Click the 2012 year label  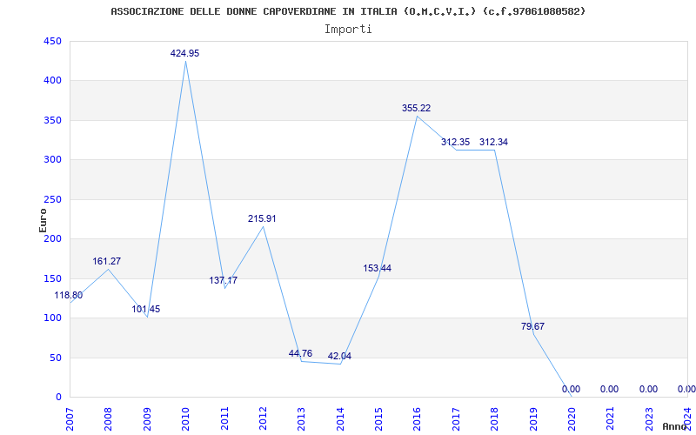(x=263, y=419)
